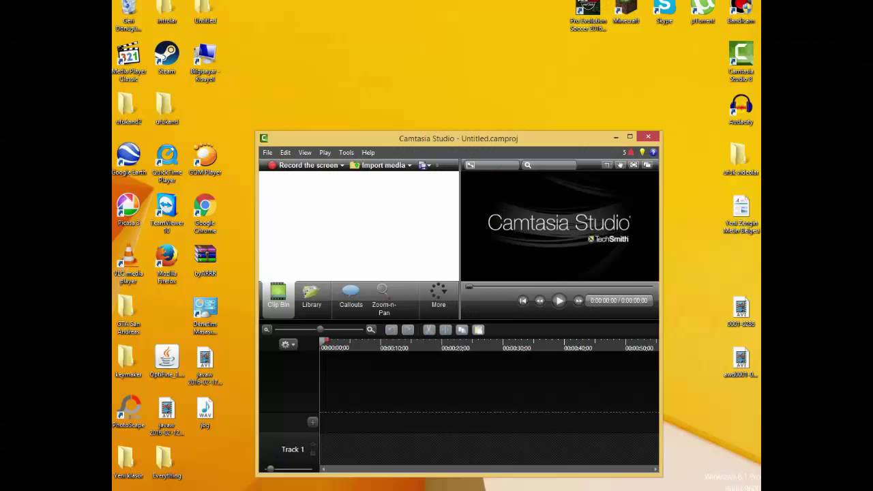This screenshot has height=491, width=873.
Task: Click the timeline zoom slider handle
Action: tap(320, 329)
